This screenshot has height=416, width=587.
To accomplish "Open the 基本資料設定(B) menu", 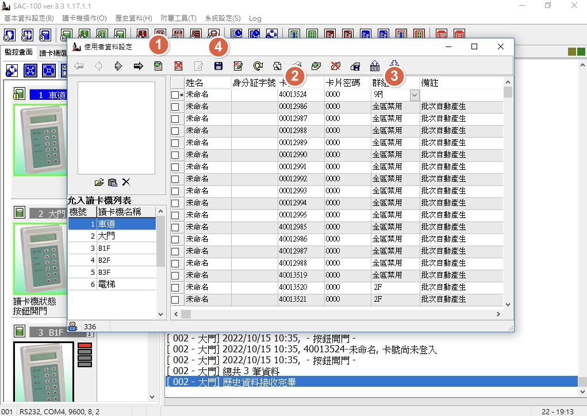I will 29,18.
